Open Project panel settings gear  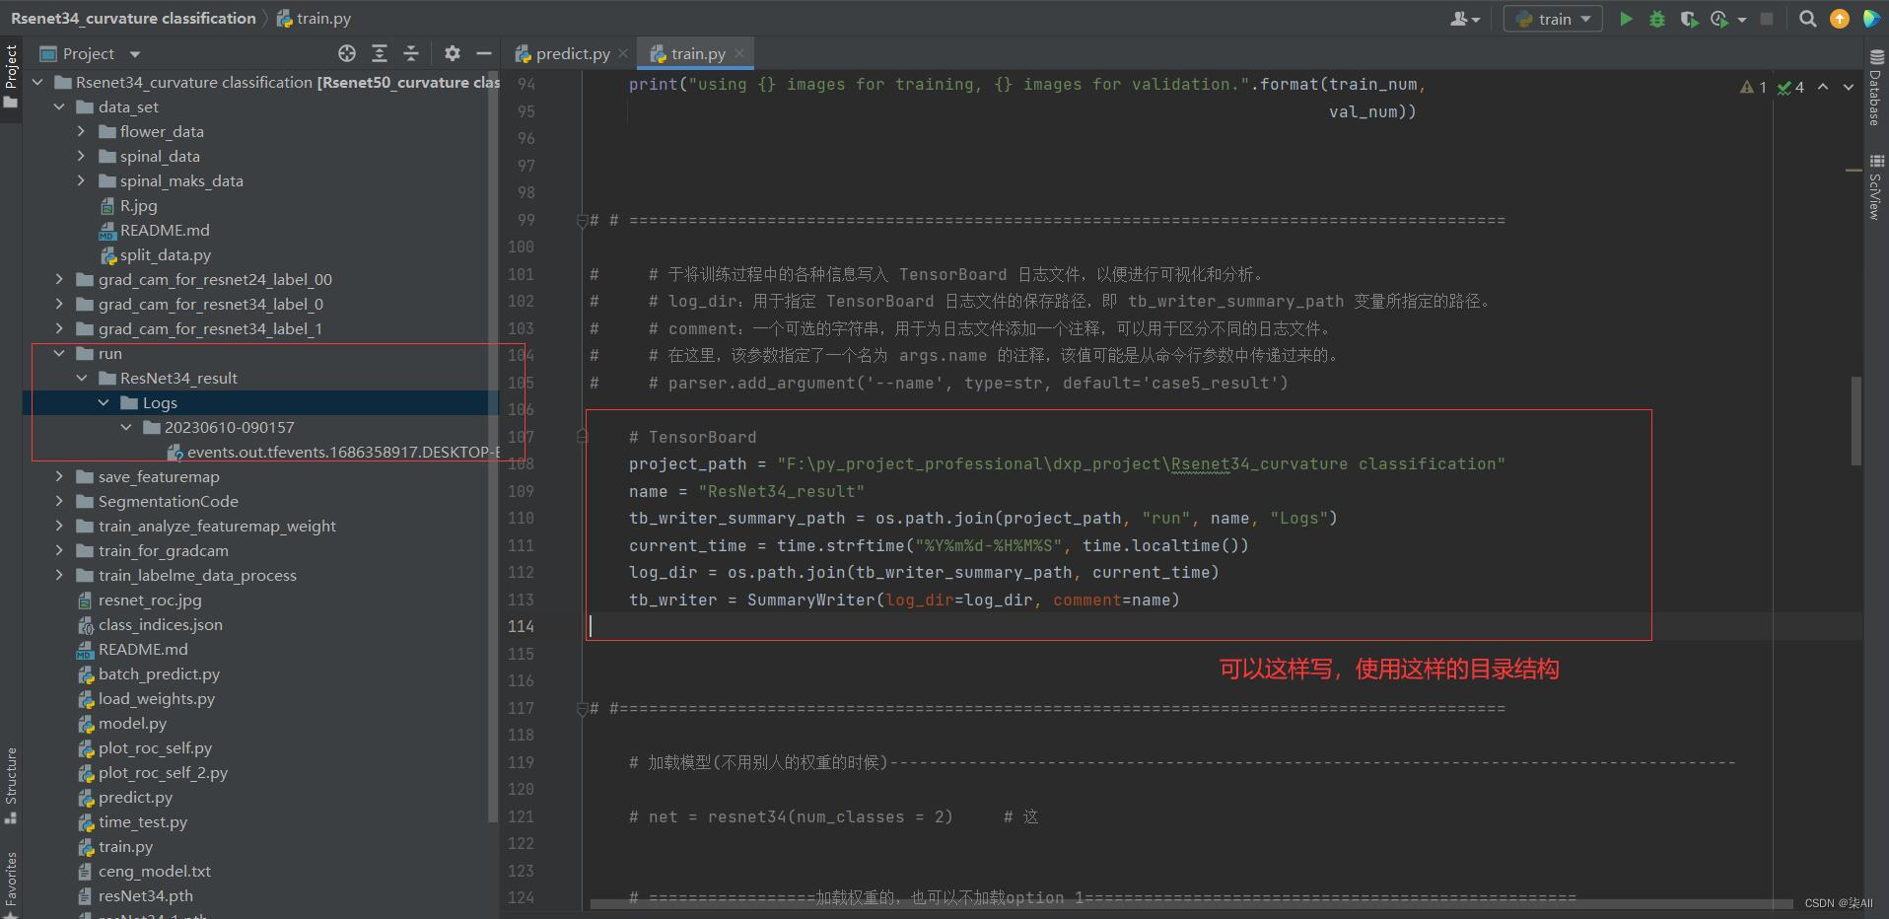453,53
